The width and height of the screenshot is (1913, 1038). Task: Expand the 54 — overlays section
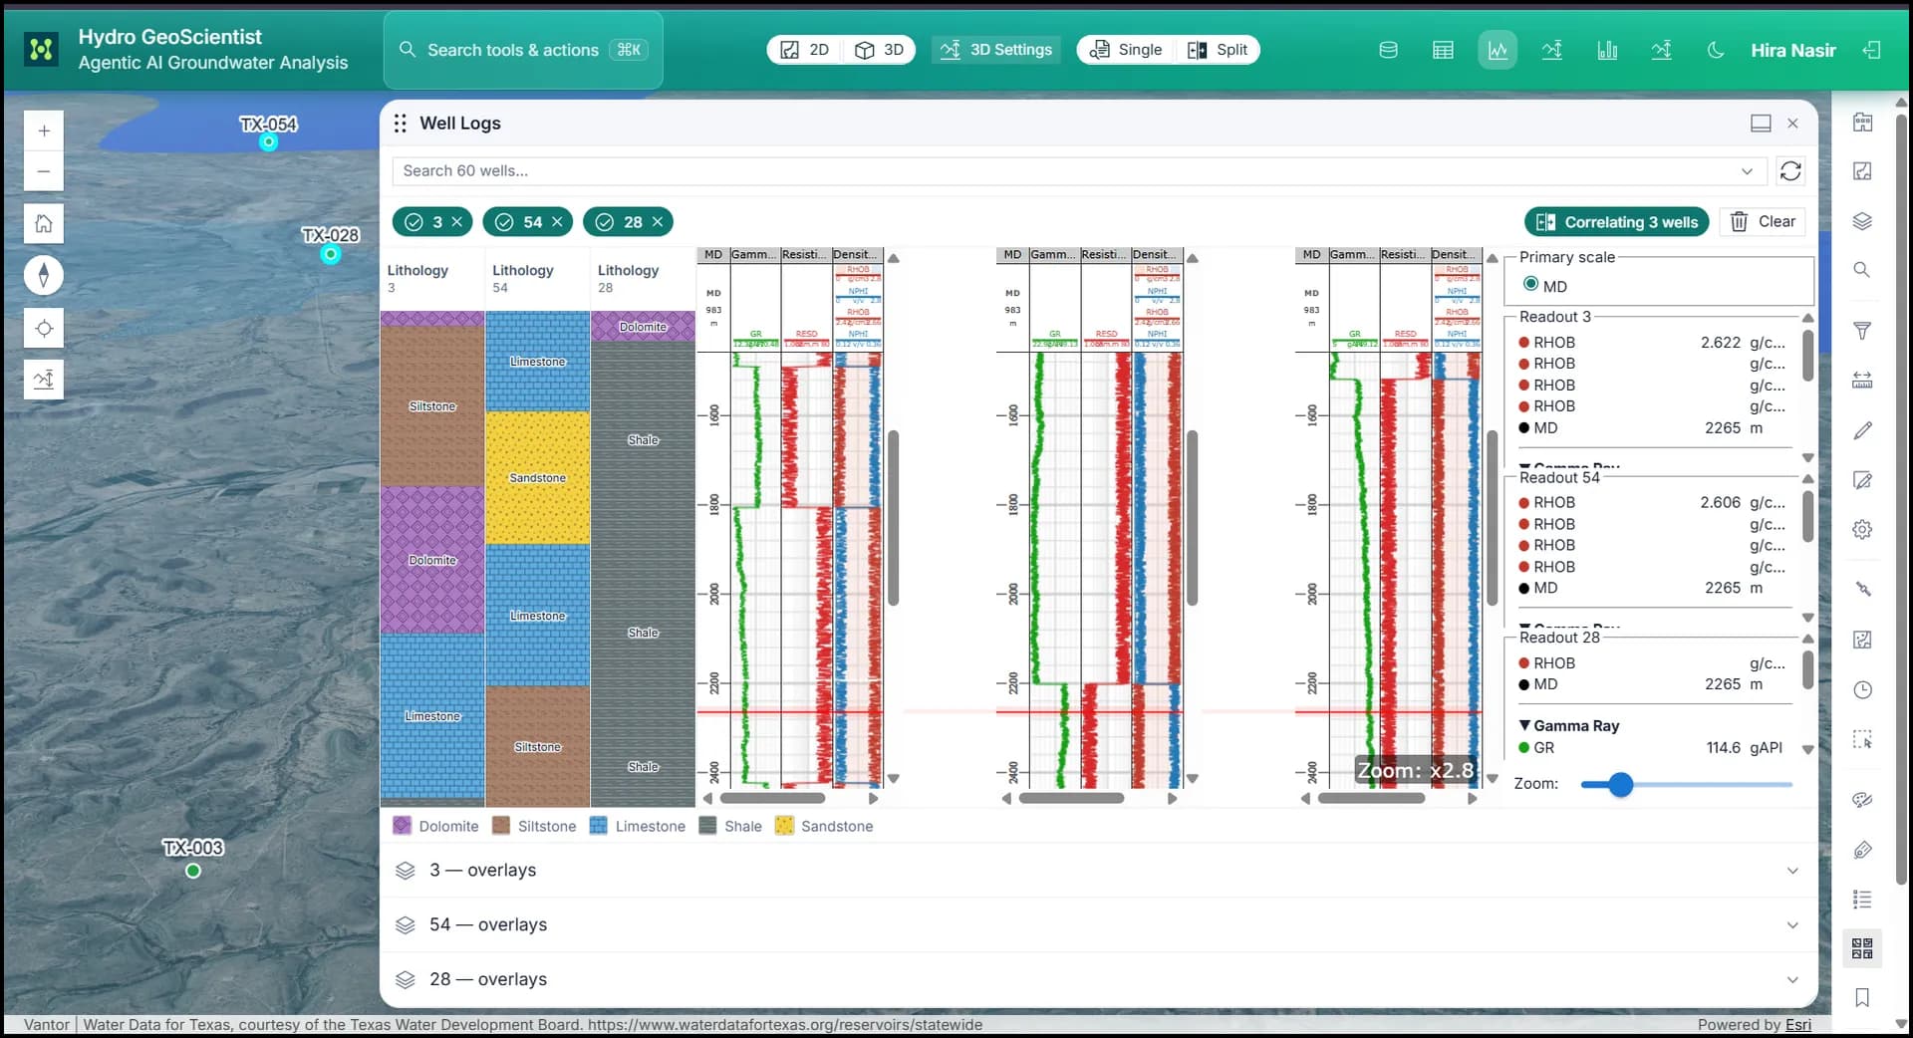[x=1098, y=925]
